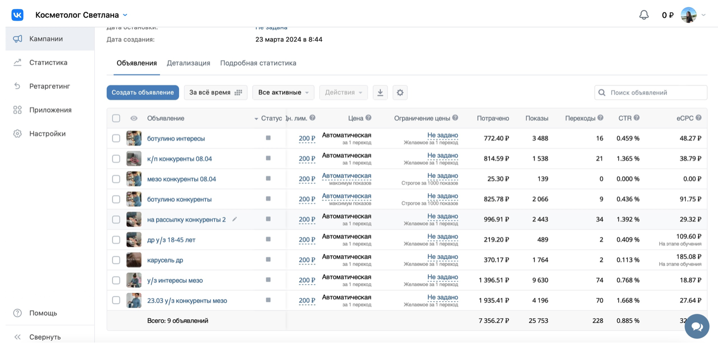This screenshot has height=345, width=718.
Task: Click pencil icon beside на рассылку конкуренты 2
Action: tap(235, 219)
